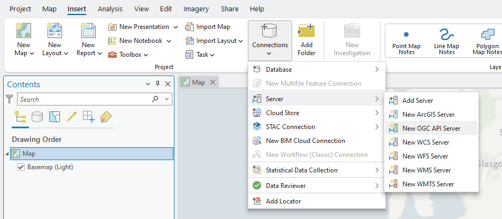
Task: Click the filter funnel icon in Contents
Action: coord(9,99)
